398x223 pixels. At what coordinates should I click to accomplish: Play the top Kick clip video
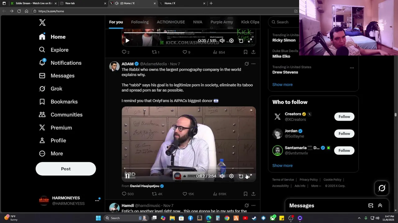point(127,41)
